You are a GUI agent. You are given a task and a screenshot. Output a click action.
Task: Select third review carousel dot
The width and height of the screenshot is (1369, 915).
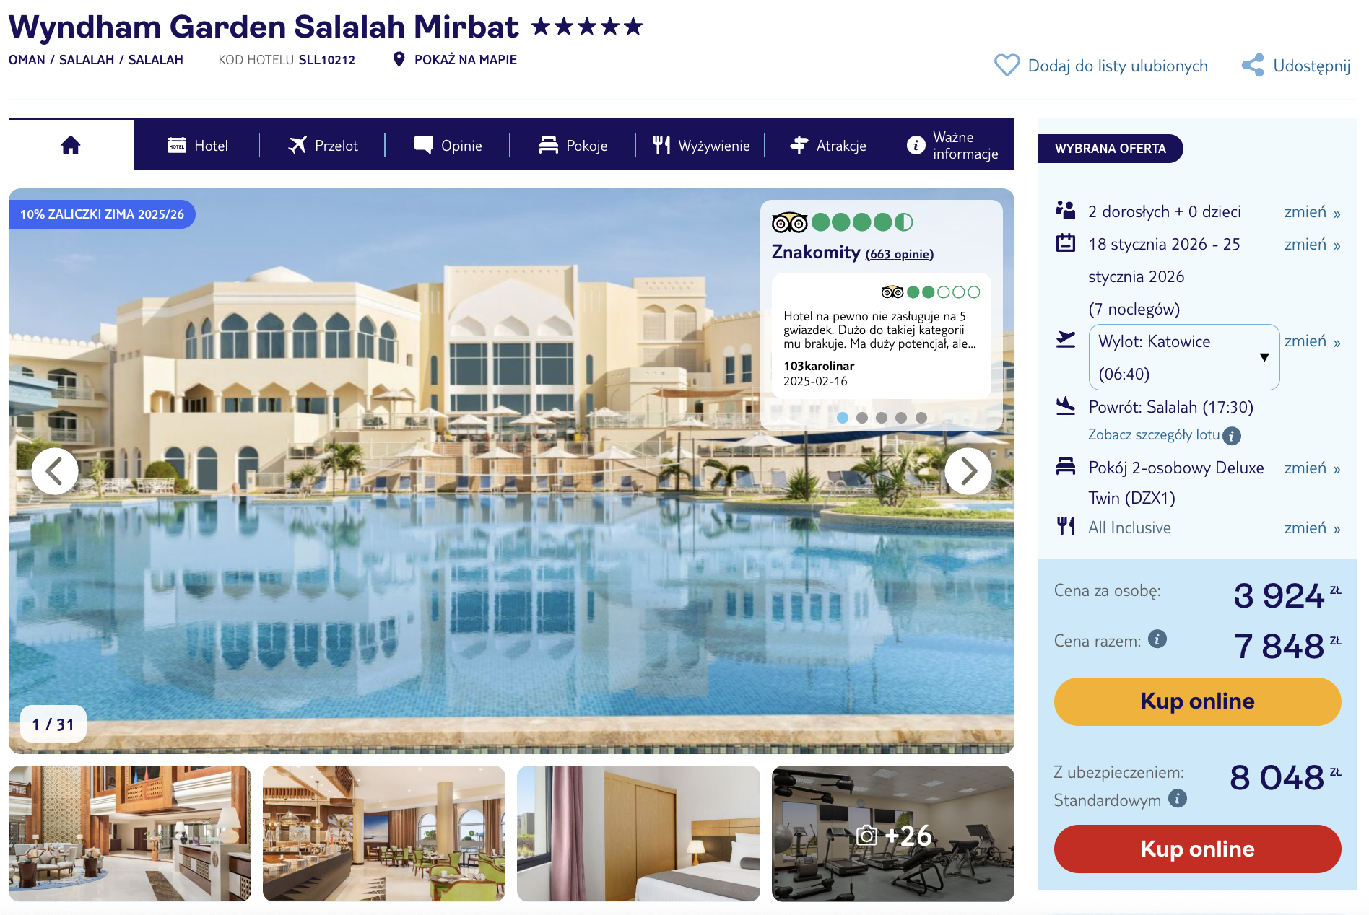[882, 418]
